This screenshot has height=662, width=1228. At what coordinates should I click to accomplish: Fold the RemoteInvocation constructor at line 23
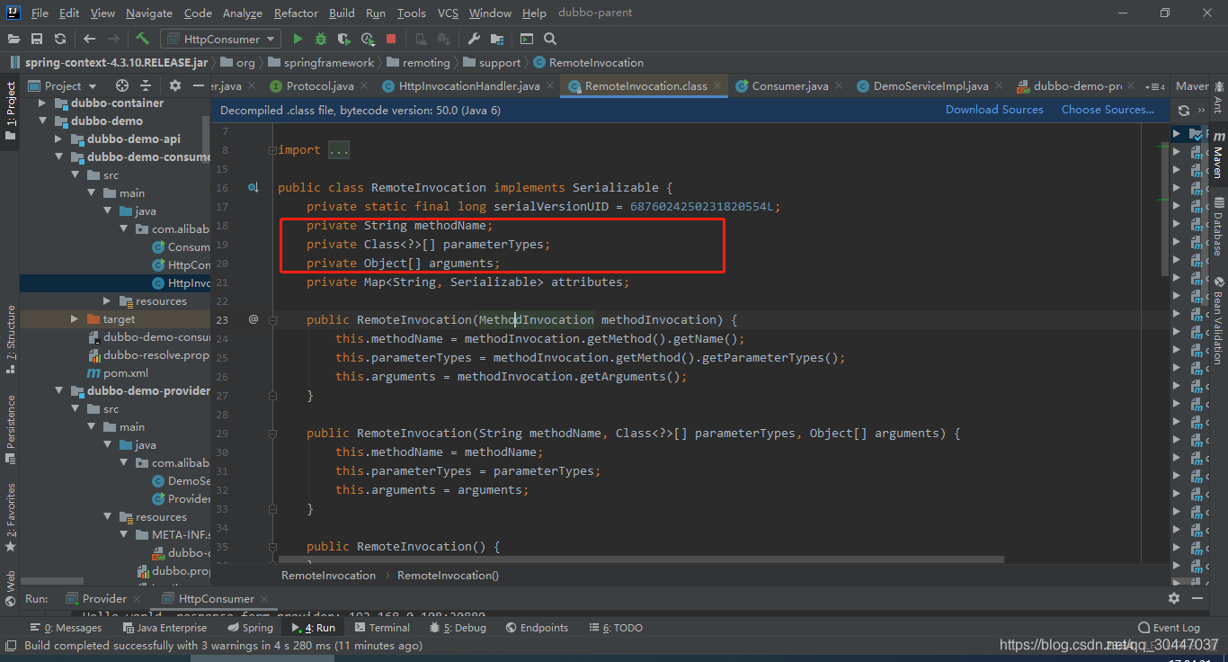pyautogui.click(x=273, y=319)
